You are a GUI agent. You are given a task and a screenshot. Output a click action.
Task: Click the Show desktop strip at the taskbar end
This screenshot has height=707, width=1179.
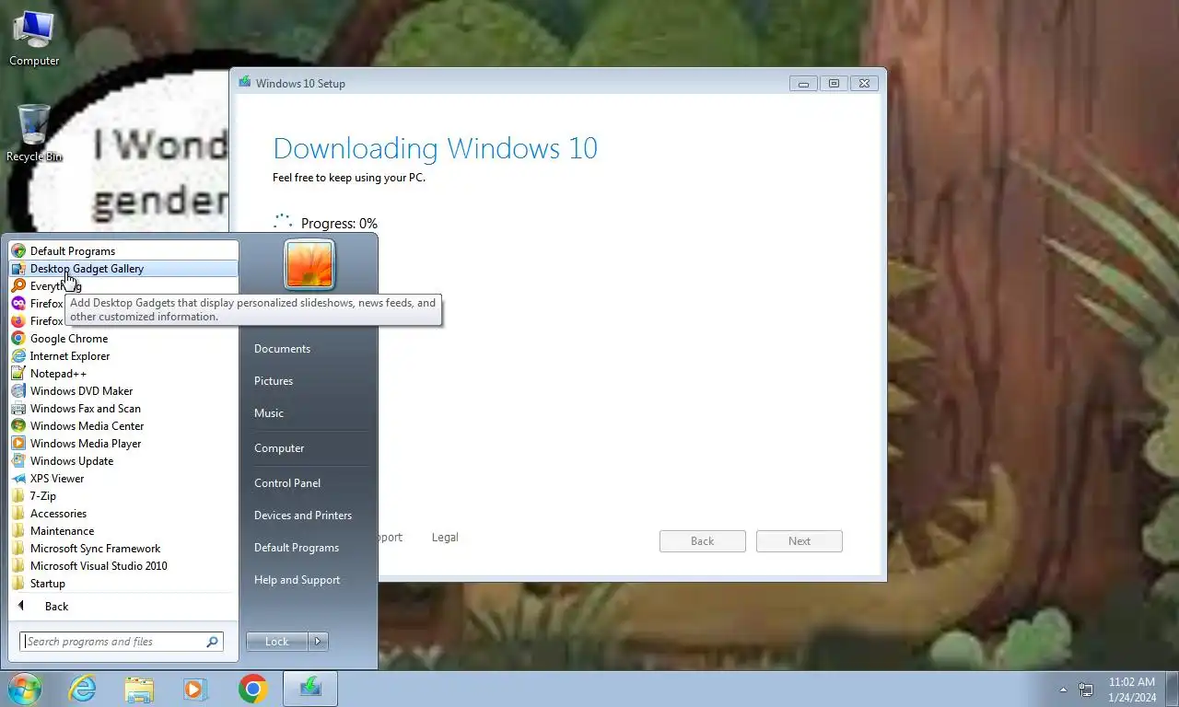[x=1173, y=689]
